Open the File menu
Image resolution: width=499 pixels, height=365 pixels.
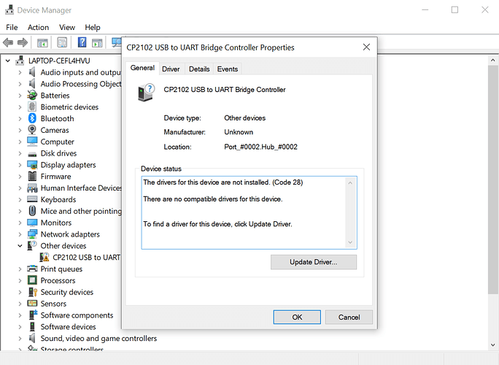point(12,28)
